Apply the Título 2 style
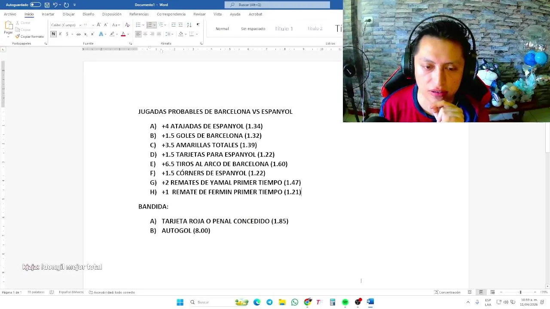The height and width of the screenshot is (309, 550). pos(315,29)
